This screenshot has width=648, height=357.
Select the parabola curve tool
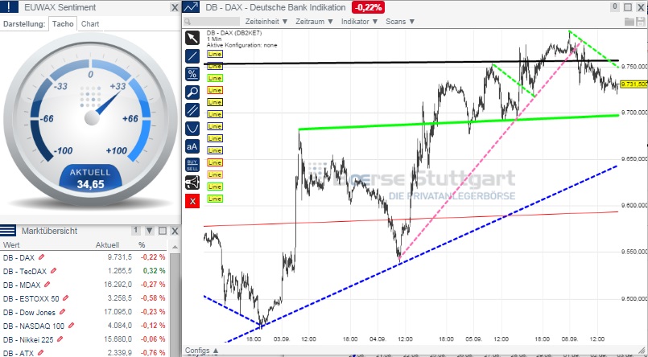tap(192, 129)
